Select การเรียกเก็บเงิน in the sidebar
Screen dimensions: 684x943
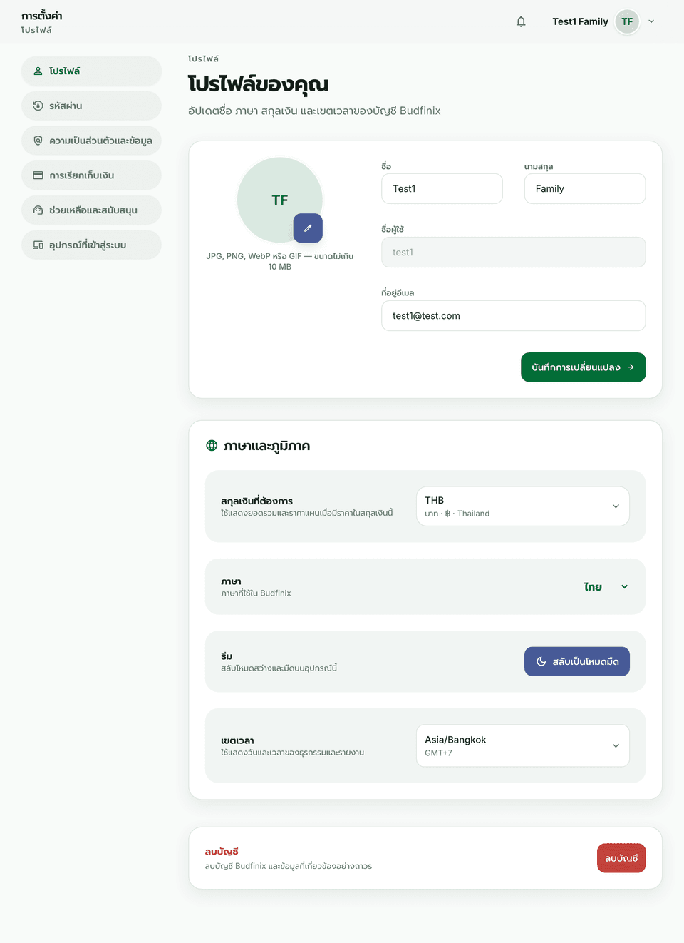91,175
